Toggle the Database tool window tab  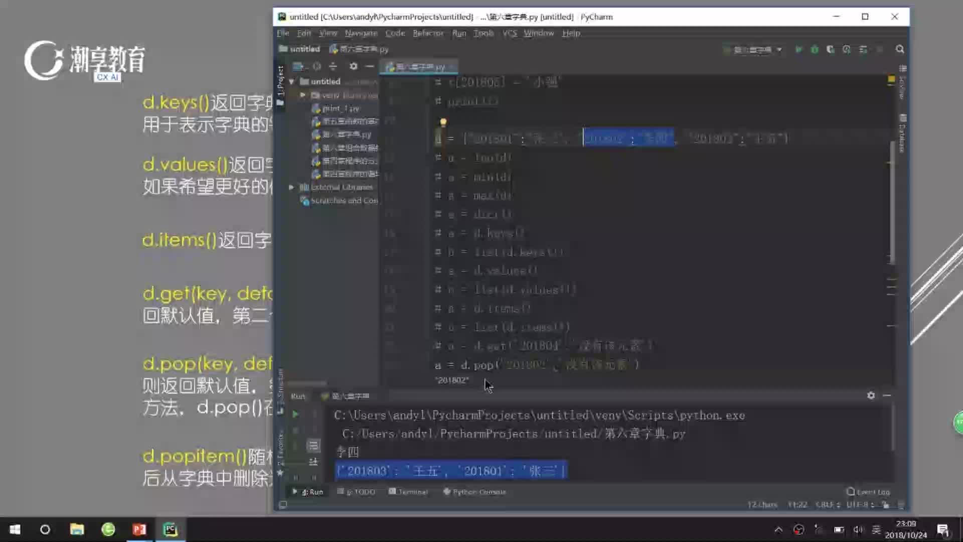coord(902,133)
